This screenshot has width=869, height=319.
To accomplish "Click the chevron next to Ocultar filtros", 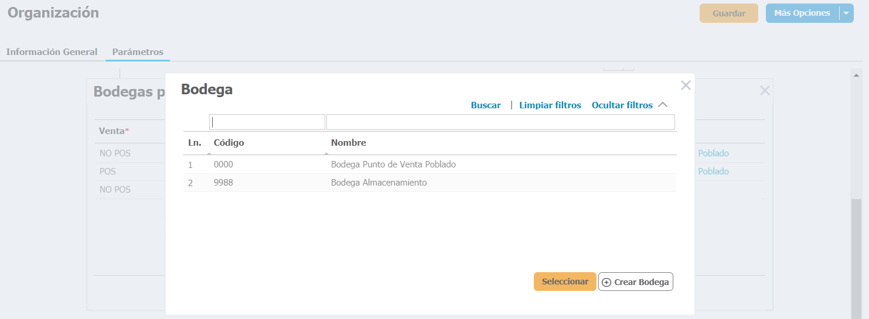I will (x=663, y=105).
